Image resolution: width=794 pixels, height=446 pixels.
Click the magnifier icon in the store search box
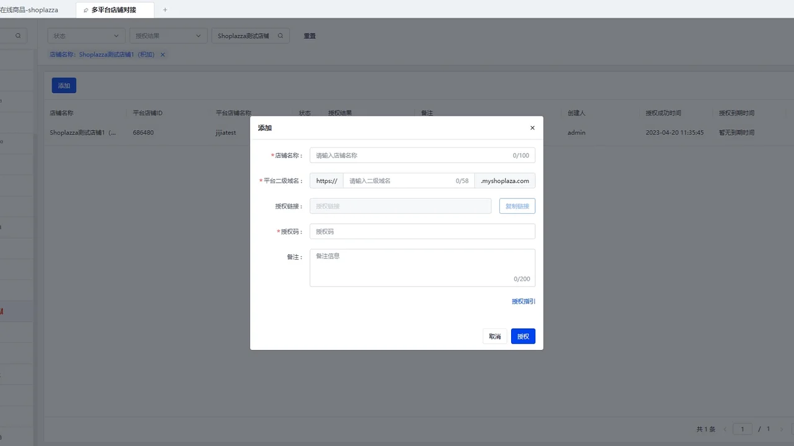280,36
